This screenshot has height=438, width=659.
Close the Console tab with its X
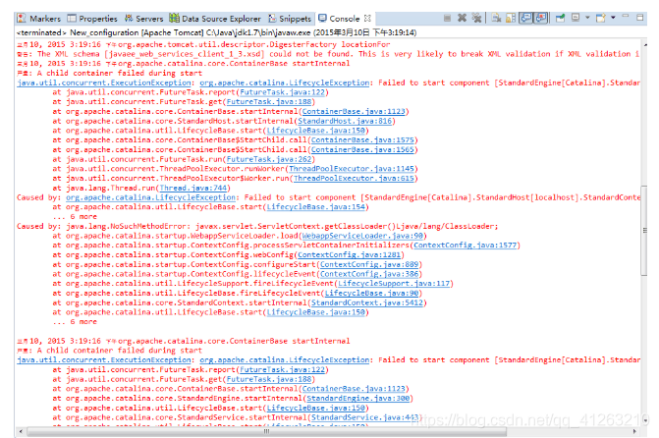[x=367, y=18]
